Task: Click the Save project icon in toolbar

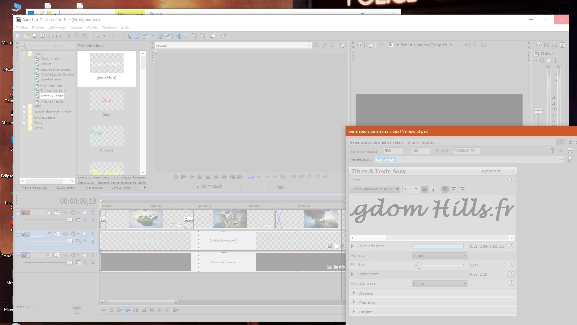Action: pos(34,36)
